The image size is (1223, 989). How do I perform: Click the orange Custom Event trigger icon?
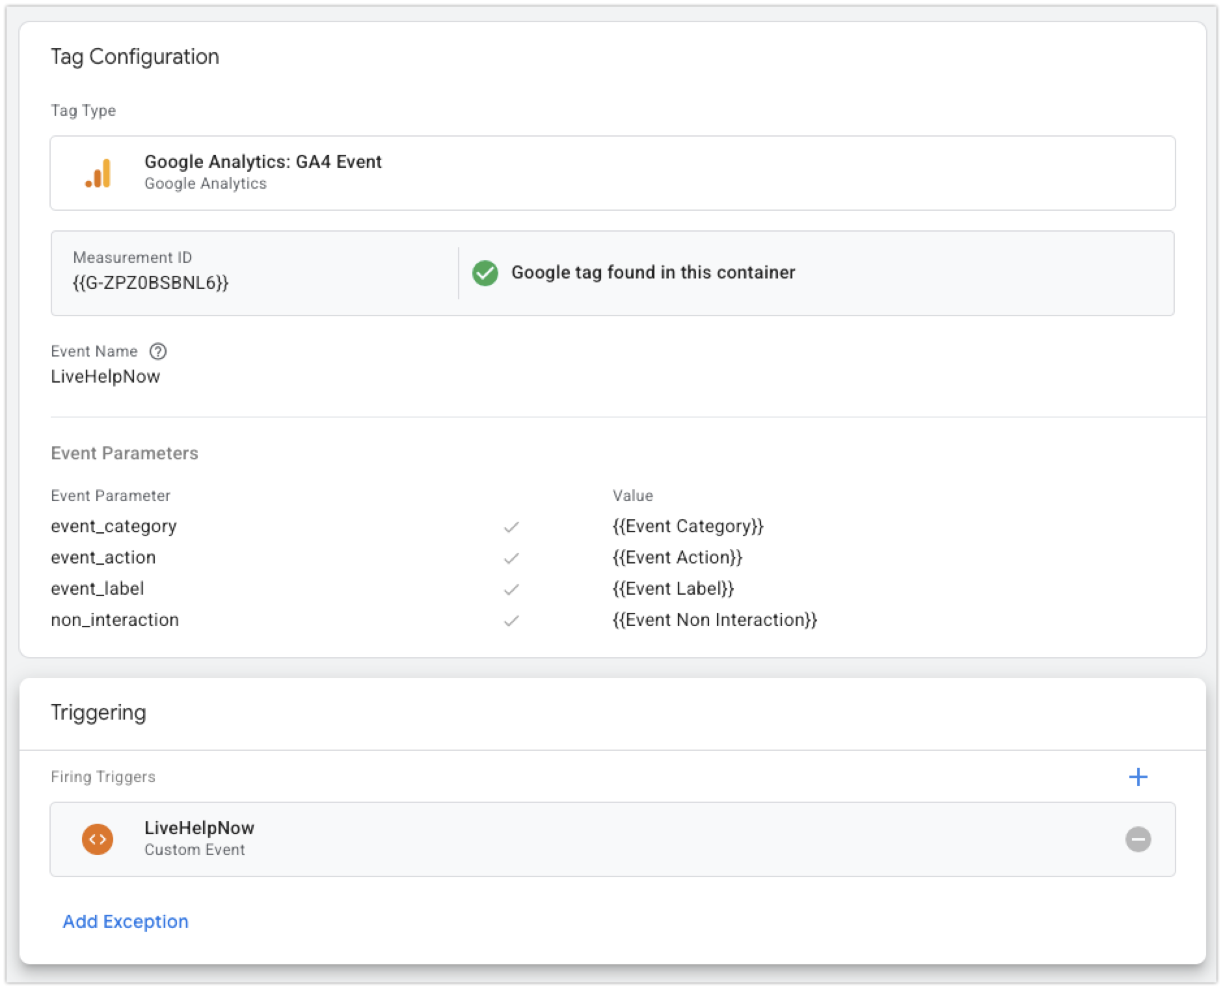pyautogui.click(x=98, y=839)
